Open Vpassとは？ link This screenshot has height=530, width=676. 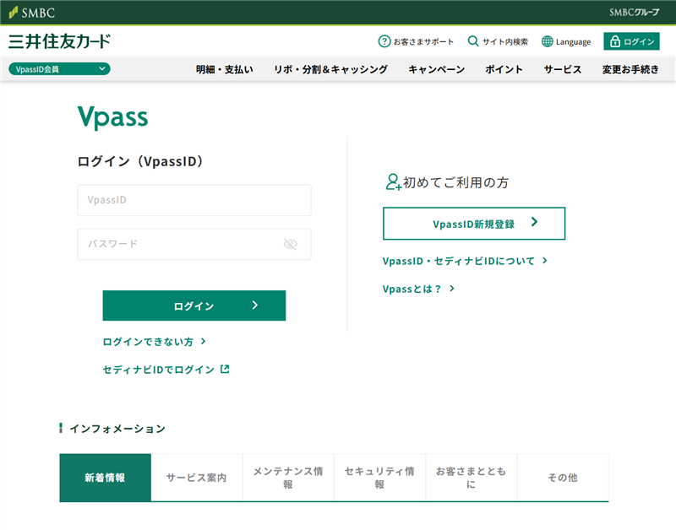[412, 289]
